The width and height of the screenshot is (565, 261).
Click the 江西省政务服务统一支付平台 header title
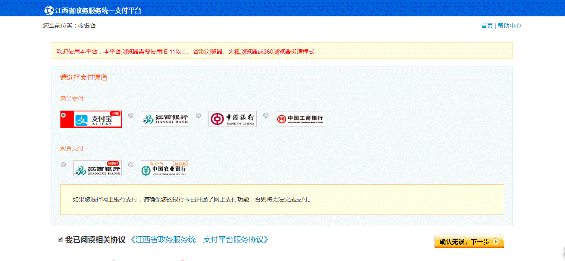click(99, 10)
